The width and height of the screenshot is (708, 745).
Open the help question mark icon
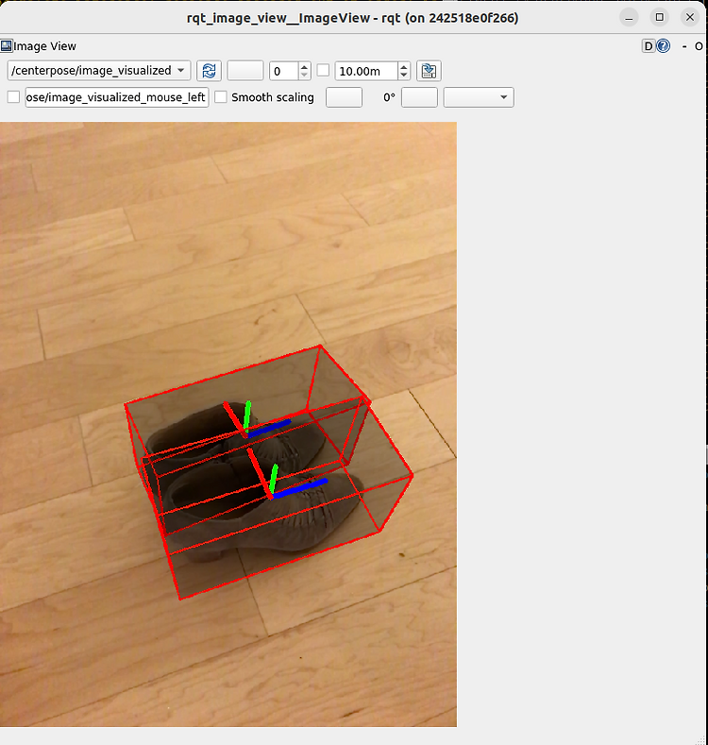(664, 46)
